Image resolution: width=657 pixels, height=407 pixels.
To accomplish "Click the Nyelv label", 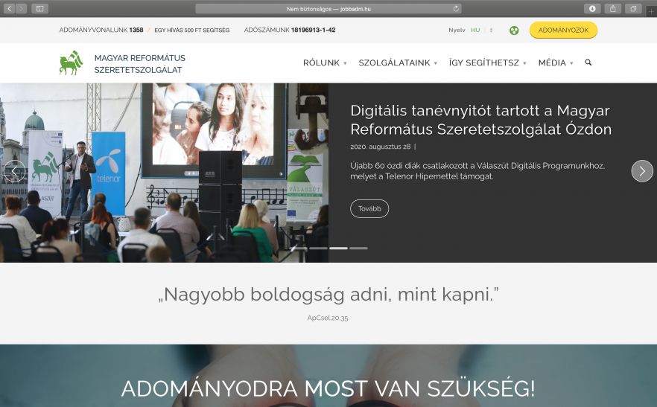I will [x=457, y=31].
